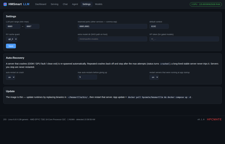The width and height of the screenshot is (225, 144).
Task: Navigate to the Models tab
Action: tap(99, 4)
